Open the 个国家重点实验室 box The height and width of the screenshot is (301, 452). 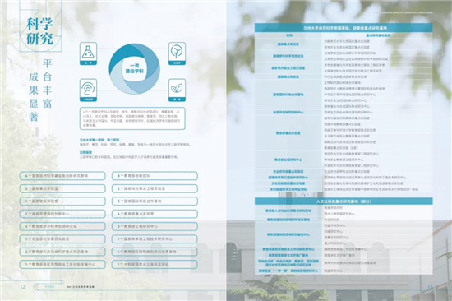click(62, 188)
